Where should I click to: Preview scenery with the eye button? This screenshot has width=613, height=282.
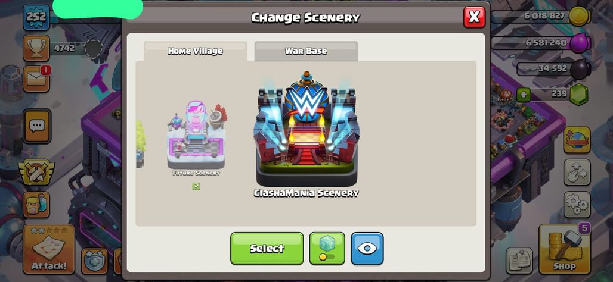[367, 249]
